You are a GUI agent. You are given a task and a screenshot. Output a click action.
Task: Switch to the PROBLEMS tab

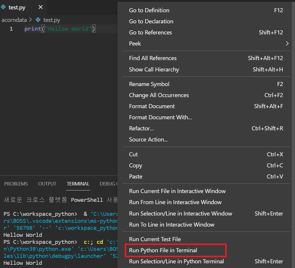16,184
